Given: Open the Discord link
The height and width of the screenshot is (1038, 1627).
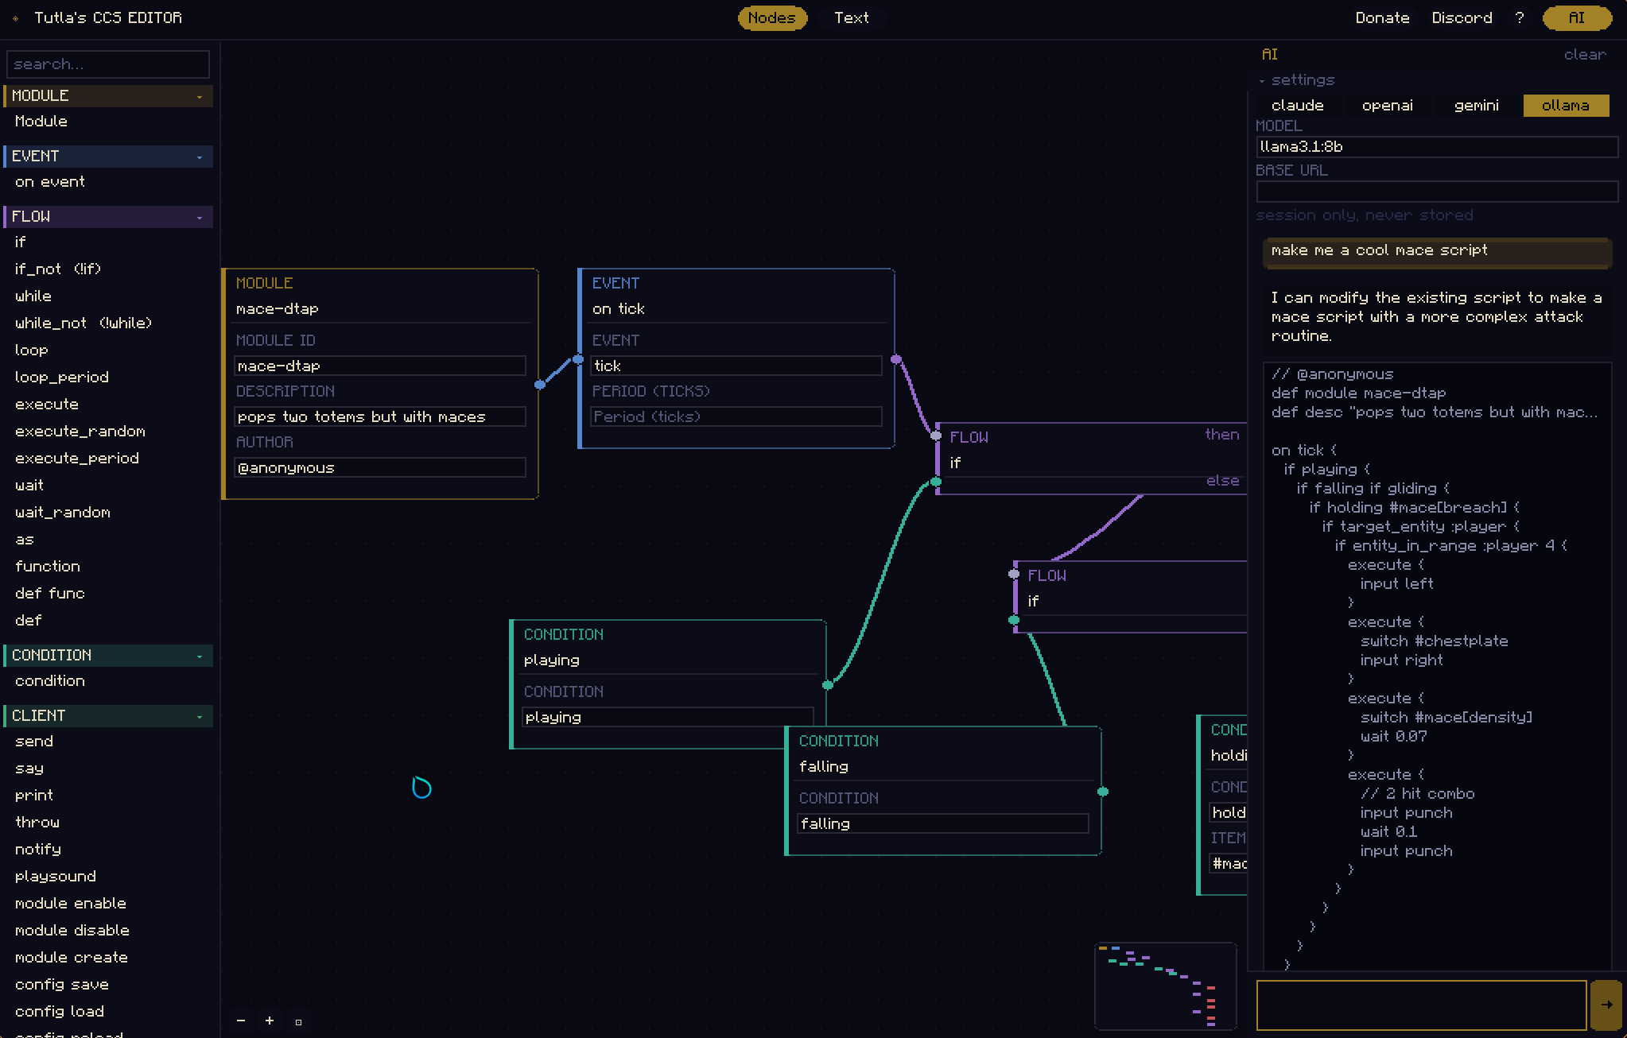Looking at the screenshot, I should click(x=1462, y=17).
